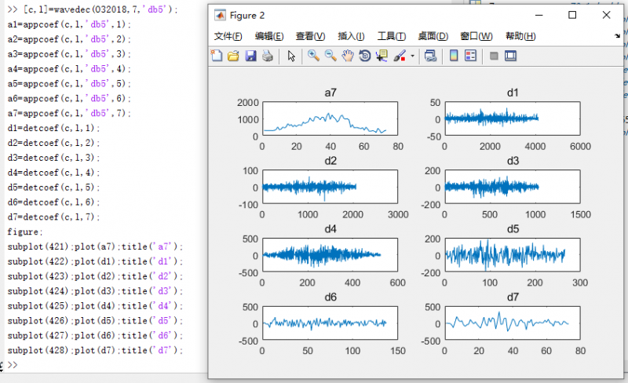Print the figure using the printer icon
Image resolution: width=628 pixels, height=383 pixels.
[x=267, y=56]
